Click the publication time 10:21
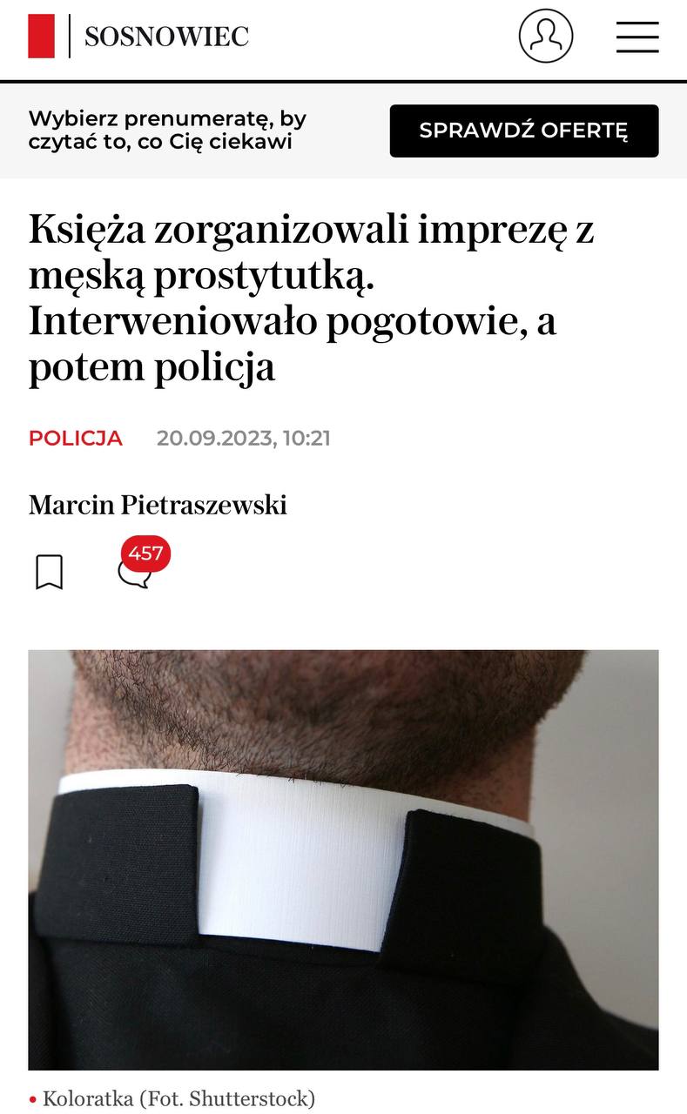Viewport: 687px width, 1114px height. [x=306, y=438]
